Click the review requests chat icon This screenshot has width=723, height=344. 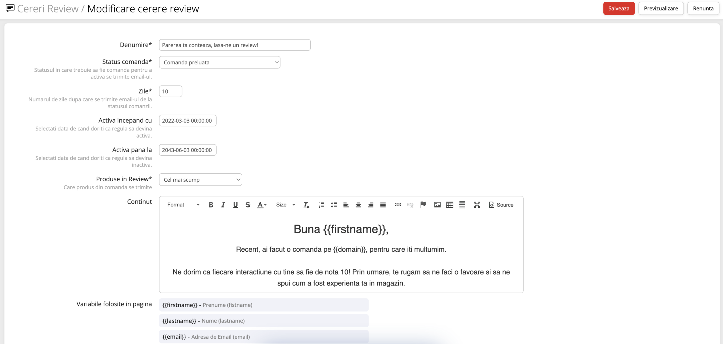tap(10, 8)
